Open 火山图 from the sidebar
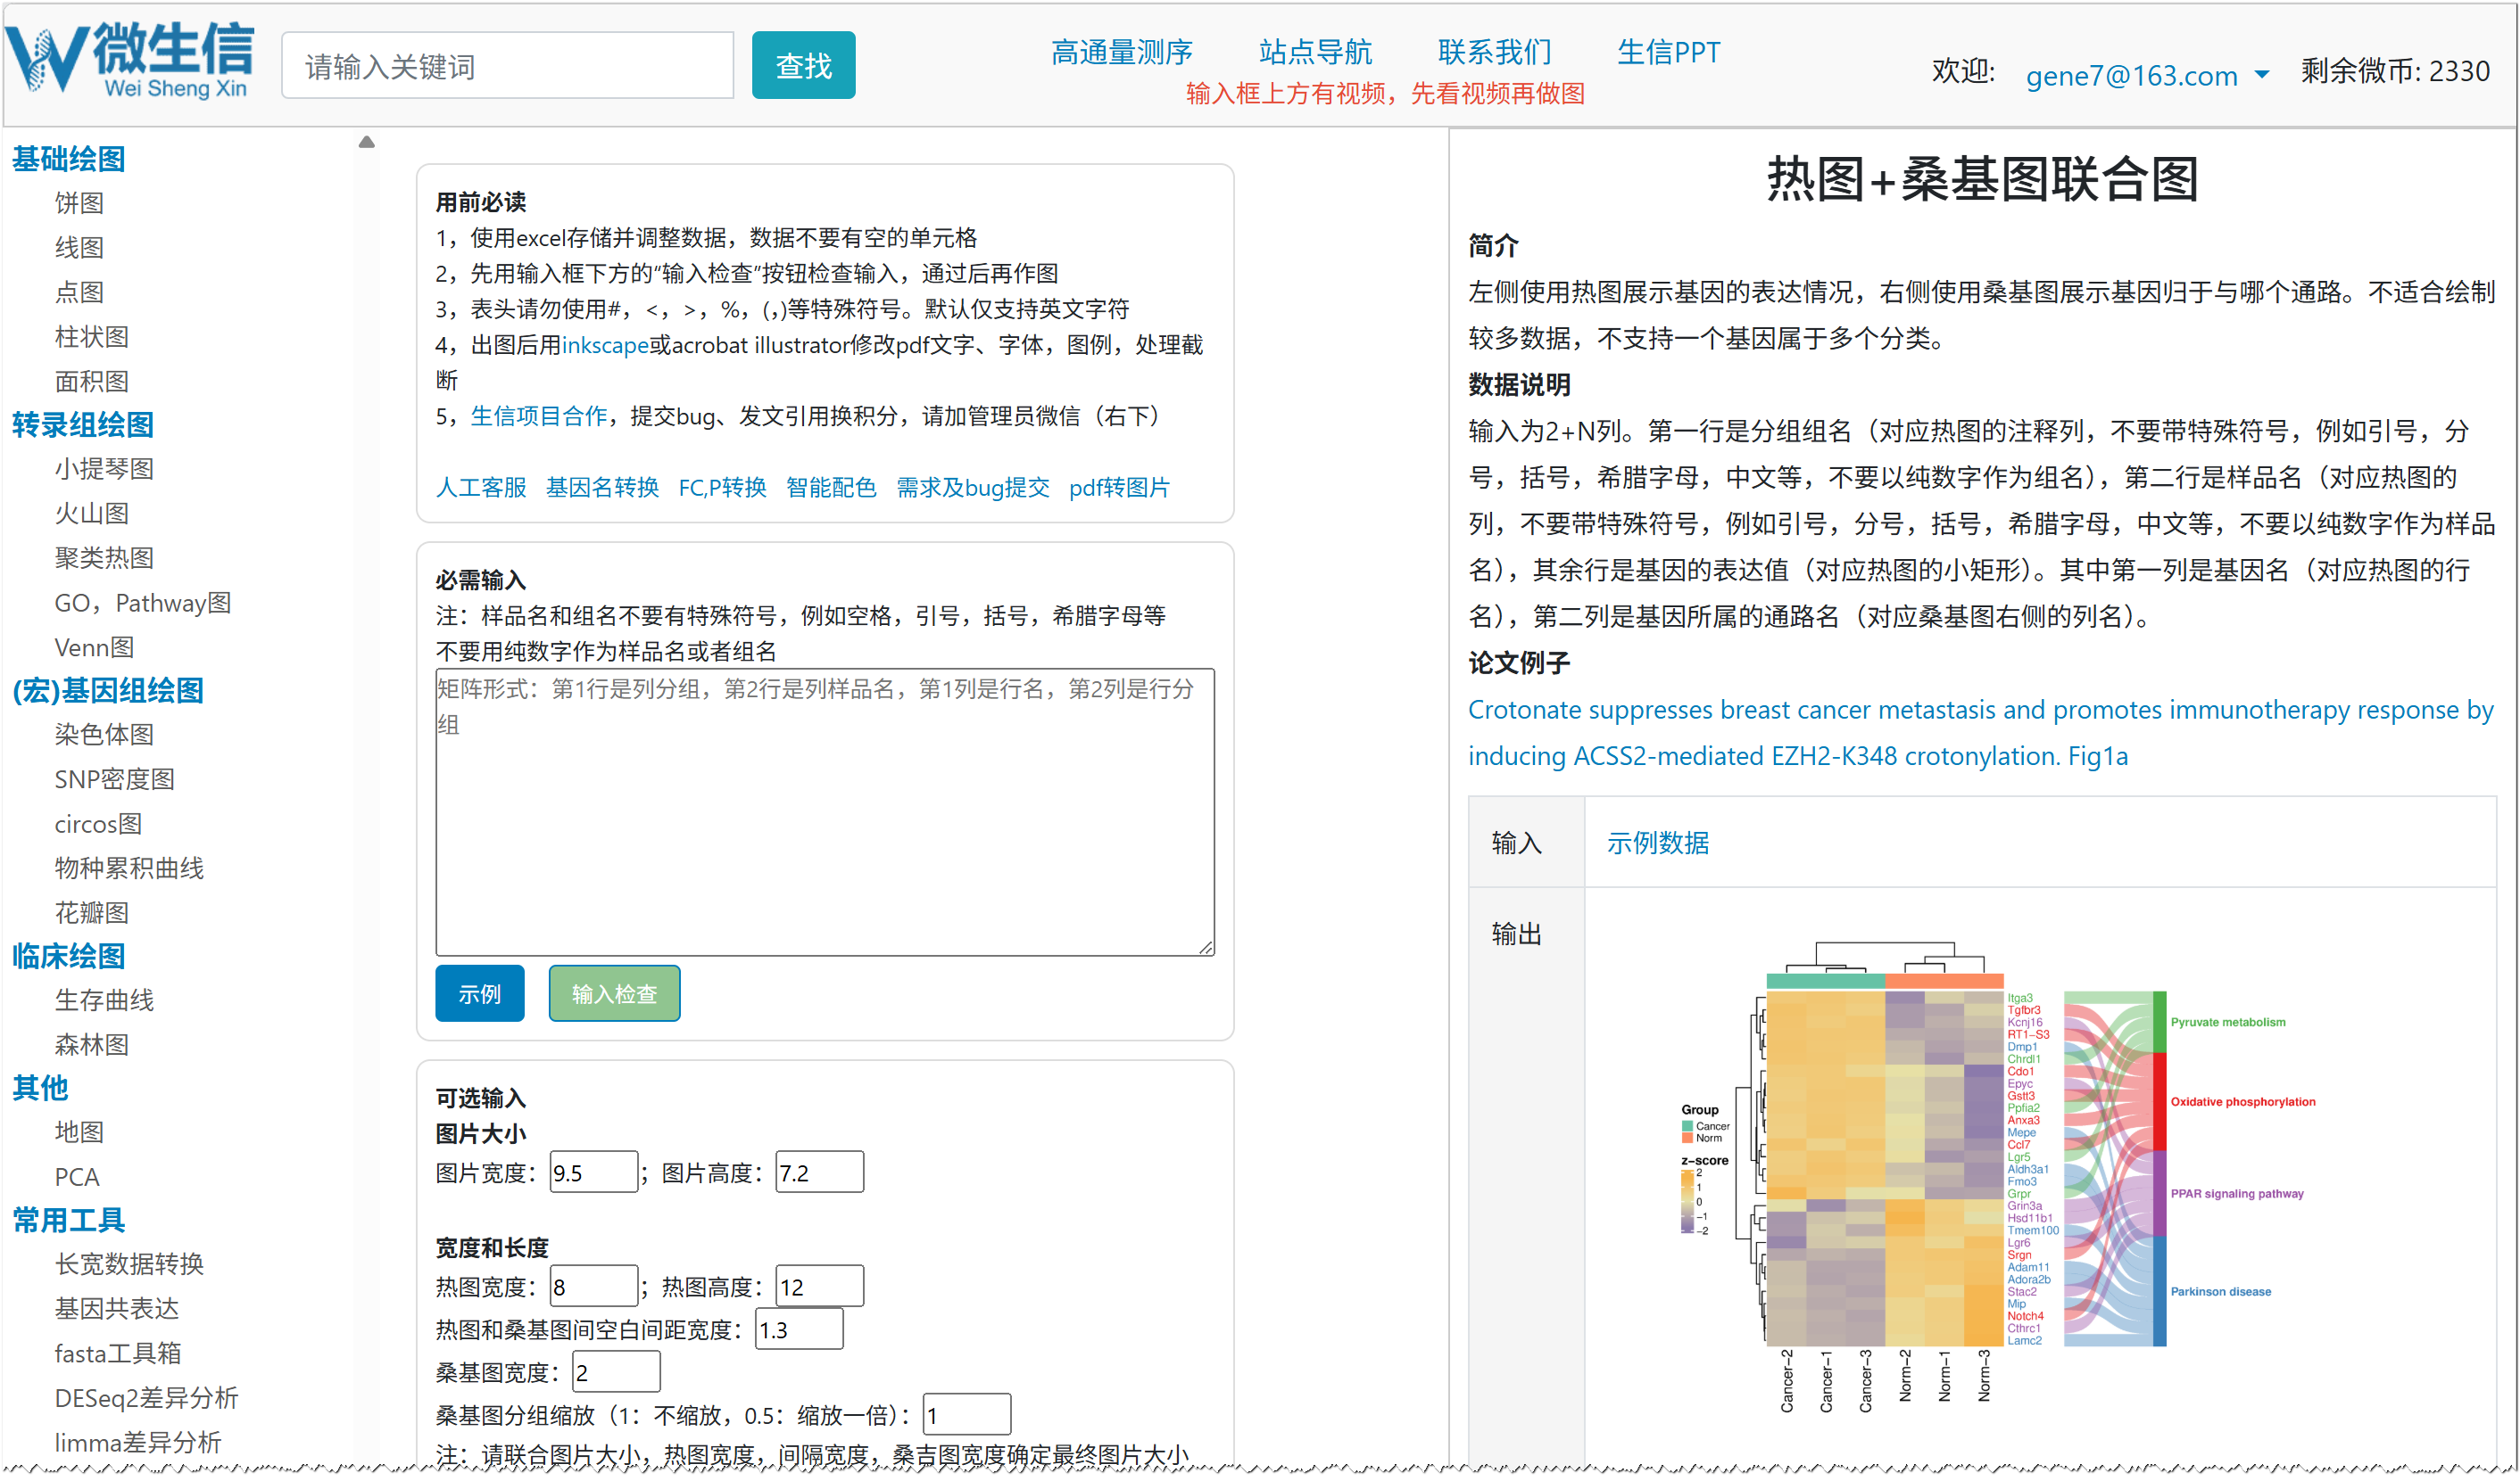The height and width of the screenshot is (1481, 2520). coord(92,514)
